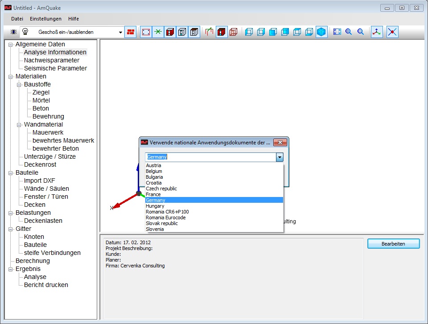Toggle the red rectangle with corner dots icon

tap(146, 32)
